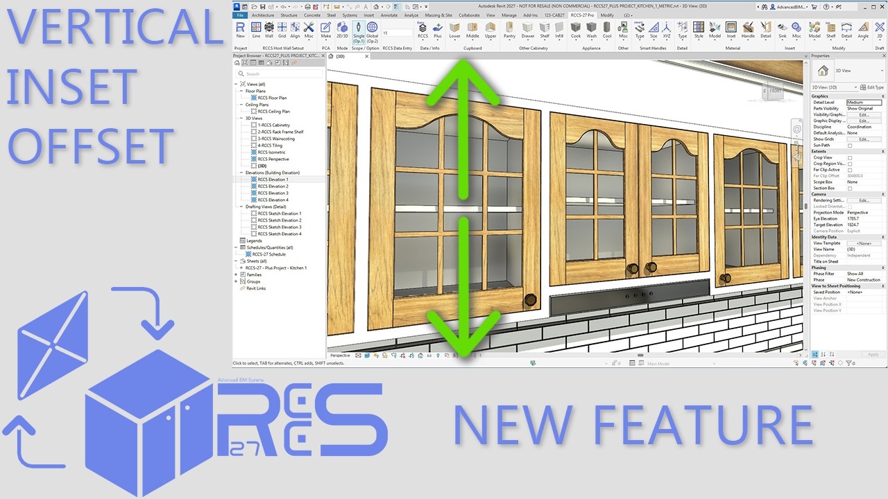888x499 pixels.
Task: Collapse the 3D Views tree node
Action: (x=241, y=119)
